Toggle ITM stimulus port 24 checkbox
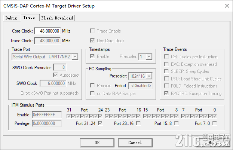The image size is (233, 150). coord(101,116)
